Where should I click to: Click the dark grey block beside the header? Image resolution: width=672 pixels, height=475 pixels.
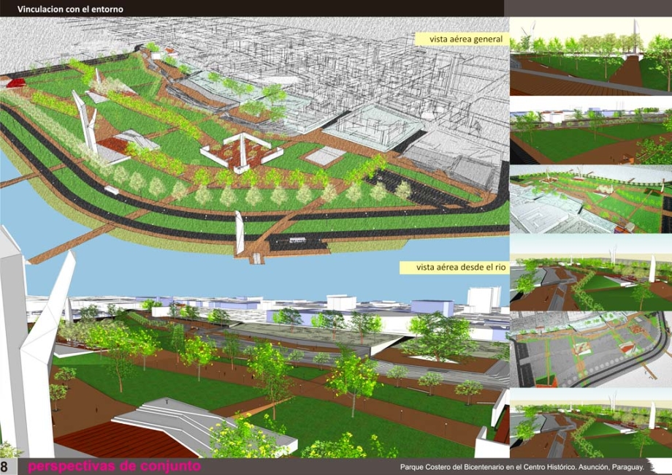[587, 8]
